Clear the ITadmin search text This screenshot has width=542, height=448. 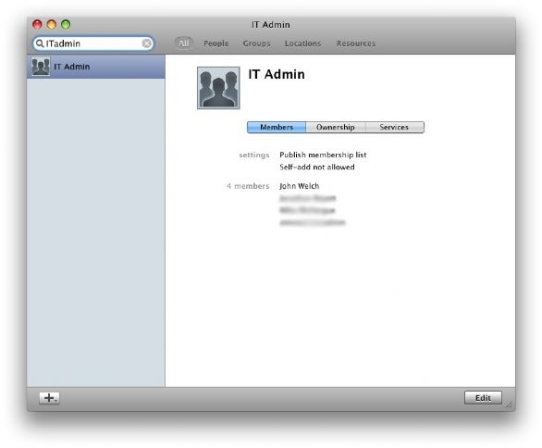(x=146, y=44)
